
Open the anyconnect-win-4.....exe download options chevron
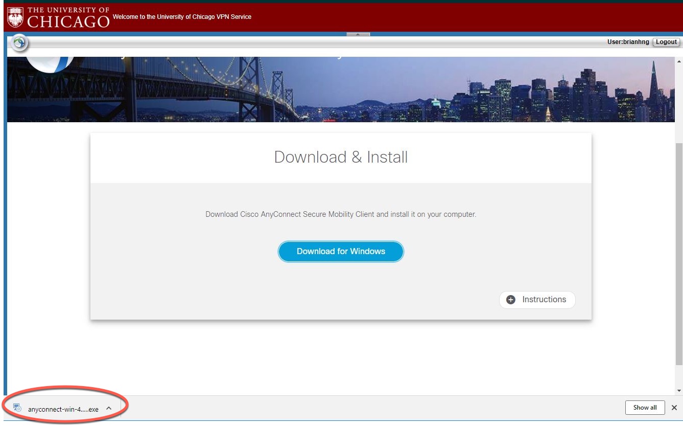pos(108,408)
